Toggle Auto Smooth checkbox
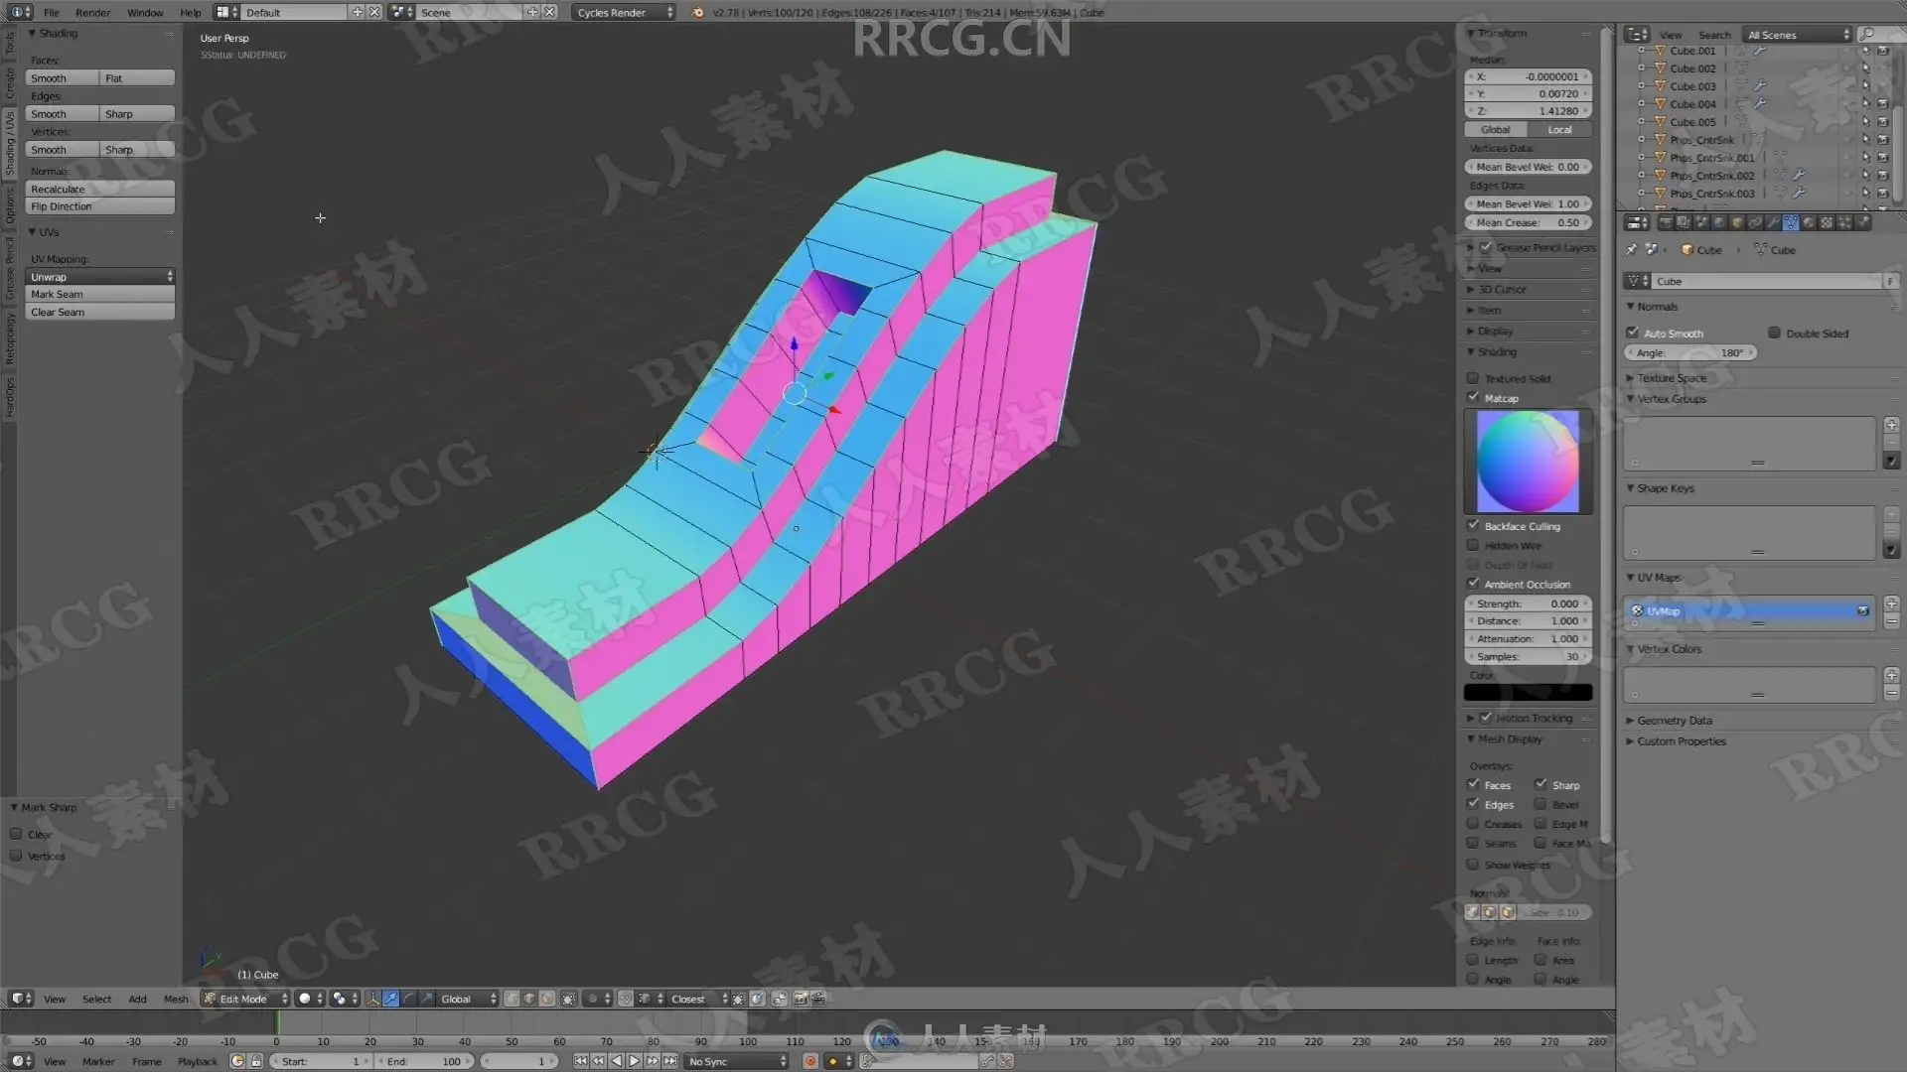1907x1072 pixels. point(1632,333)
